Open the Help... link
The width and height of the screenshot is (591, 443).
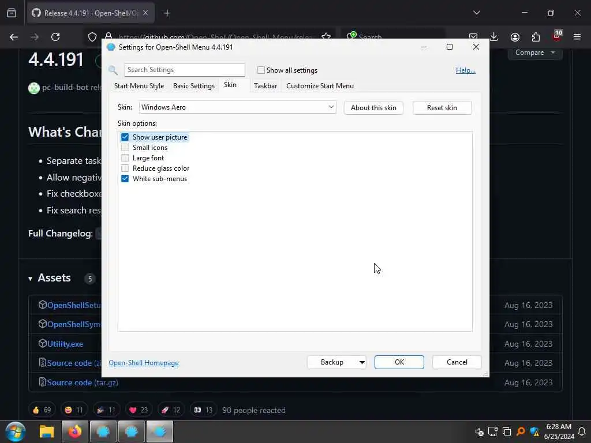pos(466,70)
